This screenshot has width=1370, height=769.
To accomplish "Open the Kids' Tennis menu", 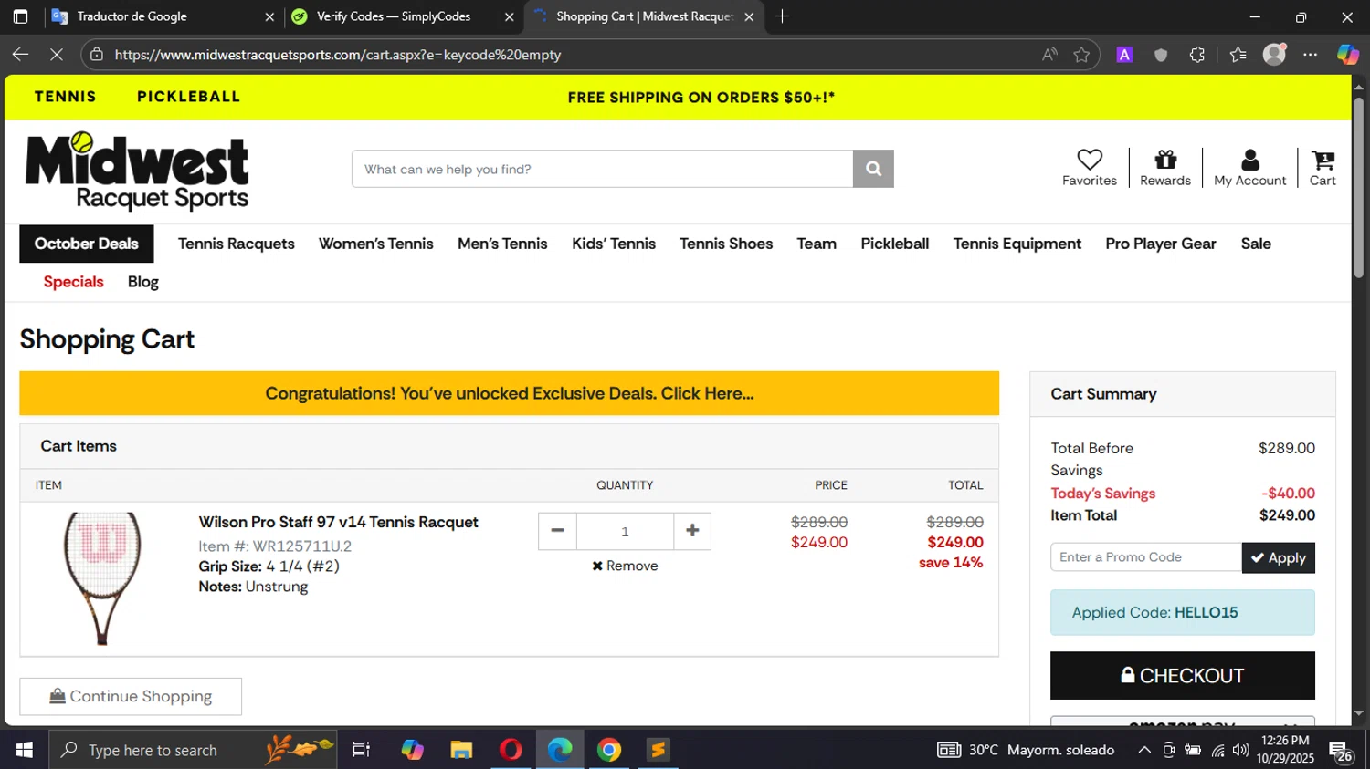I will tap(614, 244).
